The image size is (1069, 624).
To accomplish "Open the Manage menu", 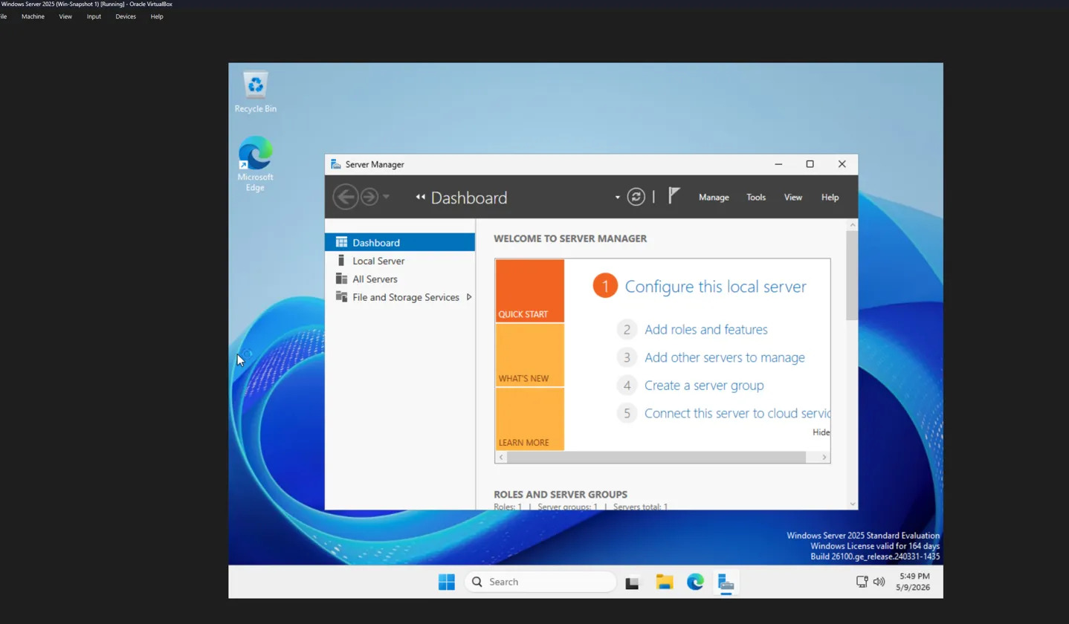I will pyautogui.click(x=714, y=198).
